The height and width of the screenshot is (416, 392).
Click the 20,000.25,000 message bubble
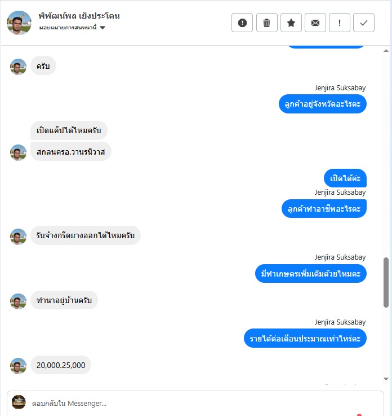coord(61,365)
